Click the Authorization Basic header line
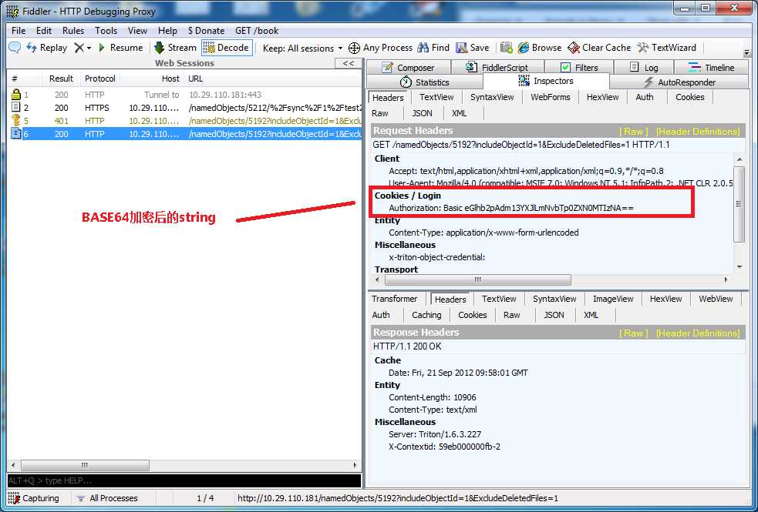The height and width of the screenshot is (512, 758). pos(511,208)
